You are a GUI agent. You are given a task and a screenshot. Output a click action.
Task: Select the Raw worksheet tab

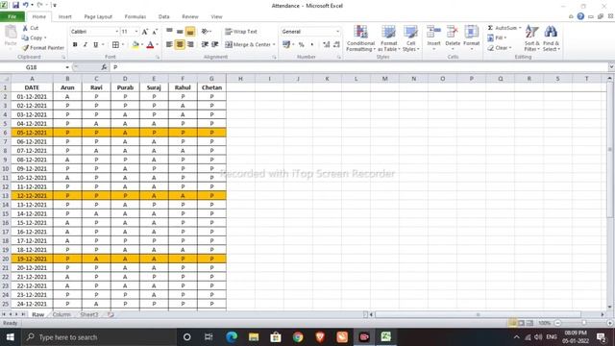point(38,314)
